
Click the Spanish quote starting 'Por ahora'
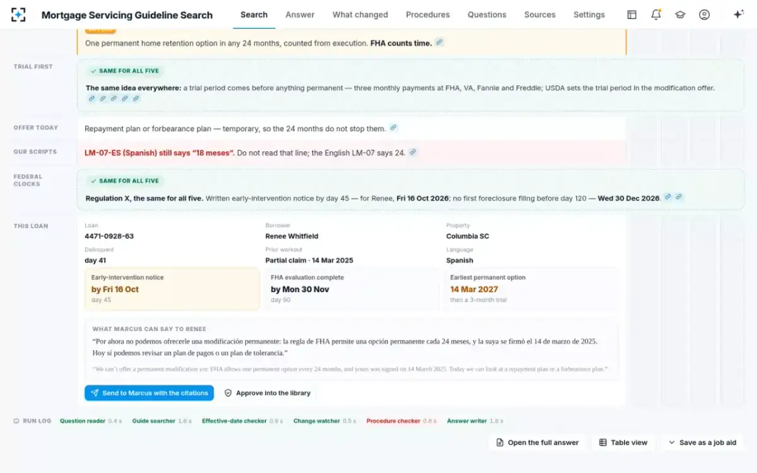(x=344, y=347)
